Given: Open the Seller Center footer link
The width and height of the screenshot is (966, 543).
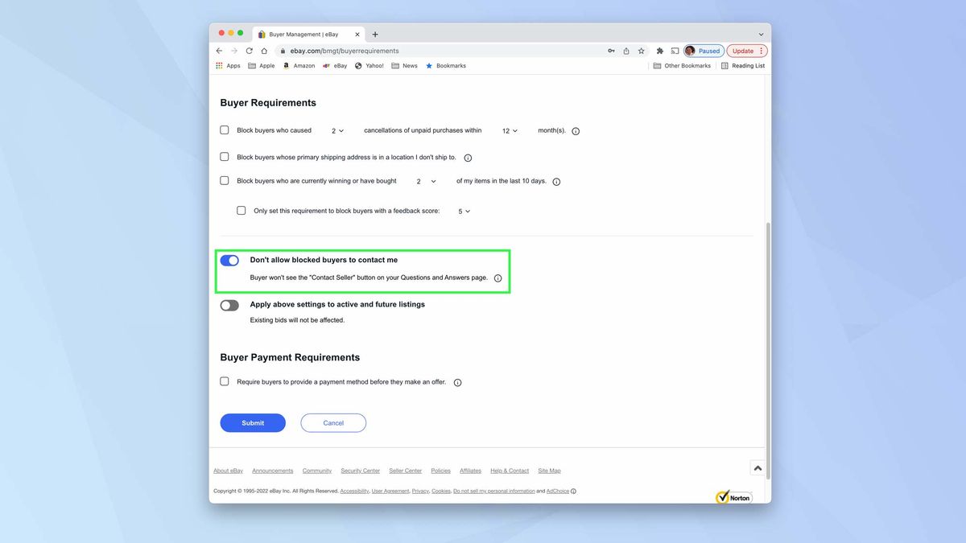Looking at the screenshot, I should 405,471.
